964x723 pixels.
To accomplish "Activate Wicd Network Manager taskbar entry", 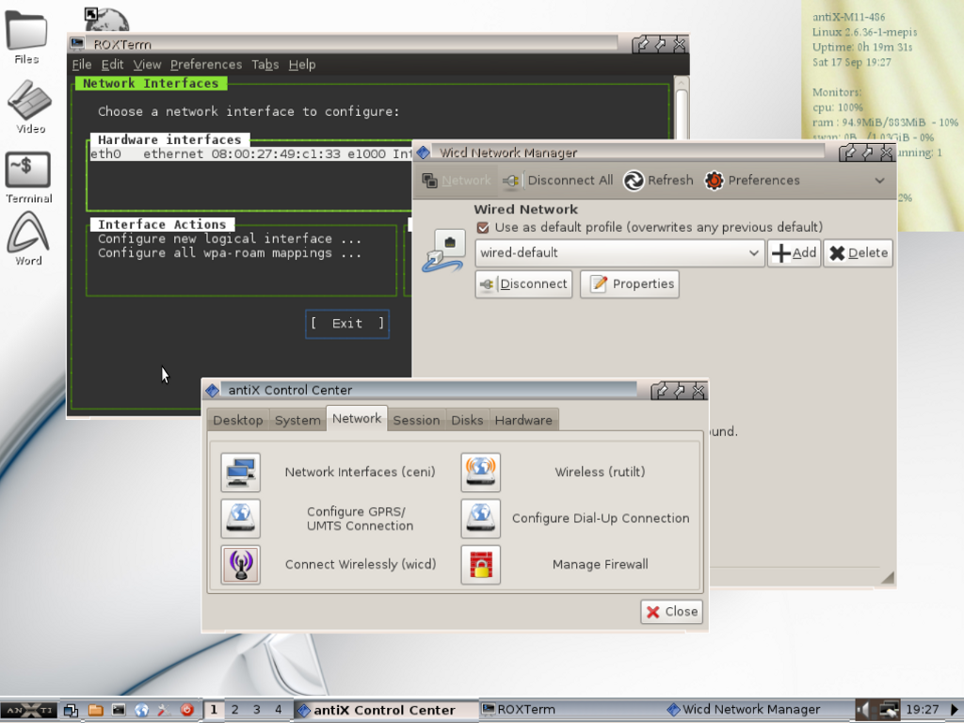I will click(x=758, y=710).
